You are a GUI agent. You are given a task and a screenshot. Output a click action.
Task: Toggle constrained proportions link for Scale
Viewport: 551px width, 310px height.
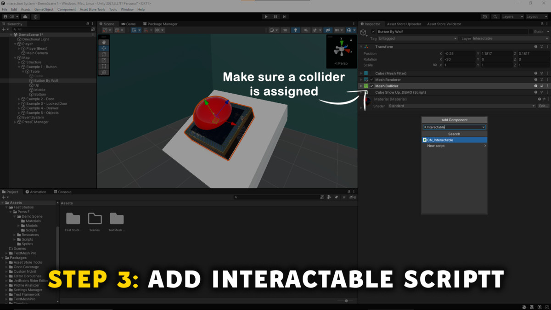(435, 65)
